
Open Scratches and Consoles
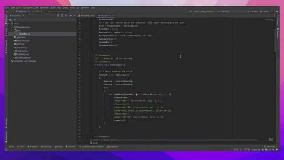(x=25, y=61)
